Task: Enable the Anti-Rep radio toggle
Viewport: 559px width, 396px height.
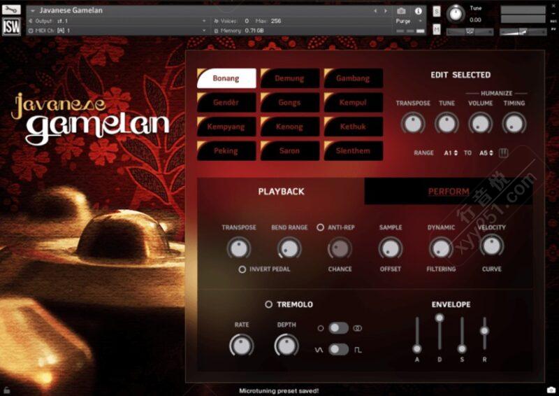Action: (x=320, y=227)
